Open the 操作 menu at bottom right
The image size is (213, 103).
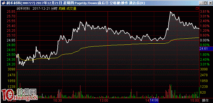click(x=205, y=101)
